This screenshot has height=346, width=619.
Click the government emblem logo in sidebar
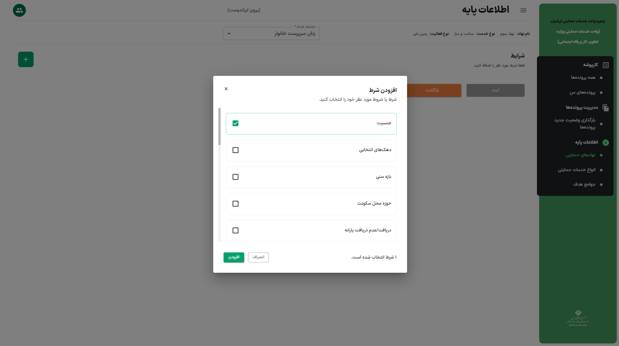click(578, 318)
